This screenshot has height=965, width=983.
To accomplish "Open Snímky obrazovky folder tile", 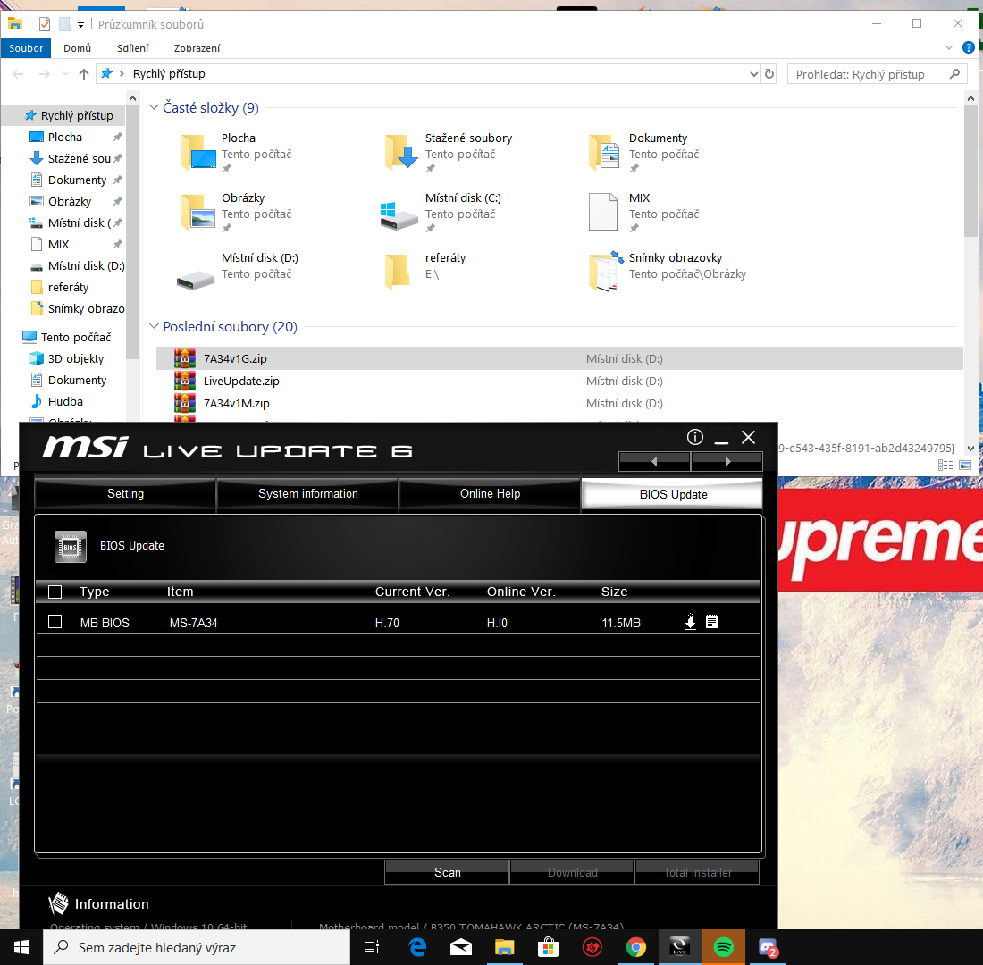I will pos(668,272).
